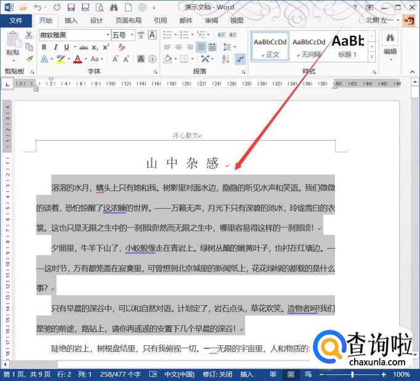Apply strikethrough with the abc icon
Image resolution: width=420 pixels, height=381 pixels.
click(x=83, y=47)
